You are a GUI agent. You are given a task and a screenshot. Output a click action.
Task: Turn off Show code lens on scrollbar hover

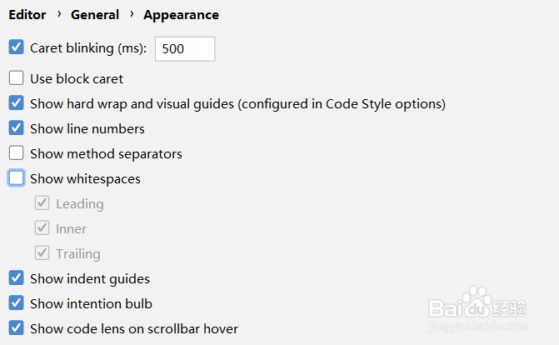click(16, 328)
